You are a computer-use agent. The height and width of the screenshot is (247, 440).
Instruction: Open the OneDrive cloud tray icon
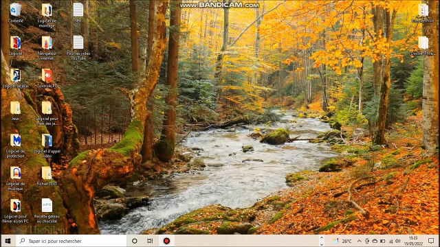coord(375,241)
